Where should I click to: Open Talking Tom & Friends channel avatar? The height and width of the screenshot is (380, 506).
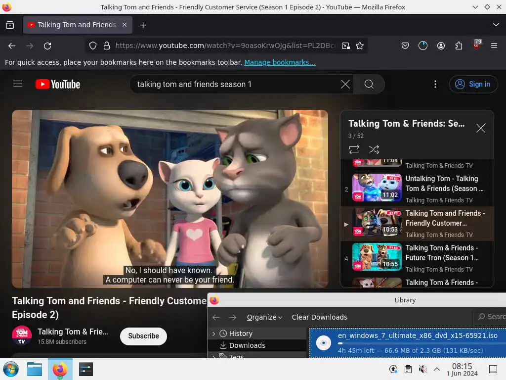coord(22,336)
